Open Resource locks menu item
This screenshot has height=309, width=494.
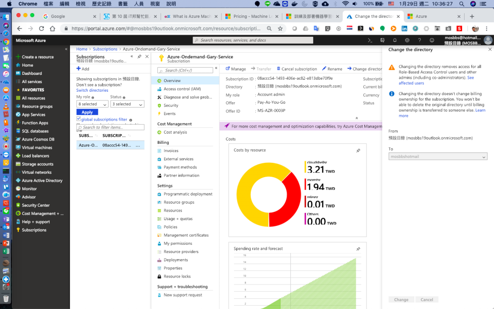pos(177,276)
